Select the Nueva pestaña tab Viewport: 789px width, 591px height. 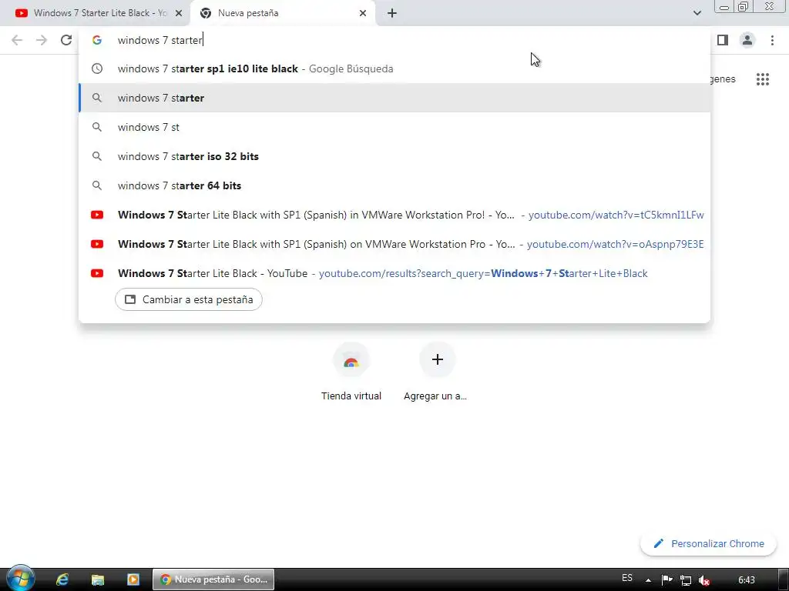coord(282,13)
